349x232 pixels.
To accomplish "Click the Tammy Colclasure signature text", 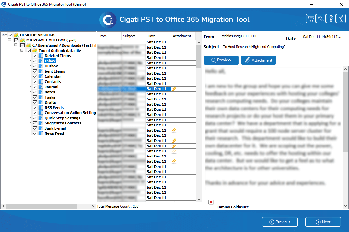I will pyautogui.click(x=233, y=207).
